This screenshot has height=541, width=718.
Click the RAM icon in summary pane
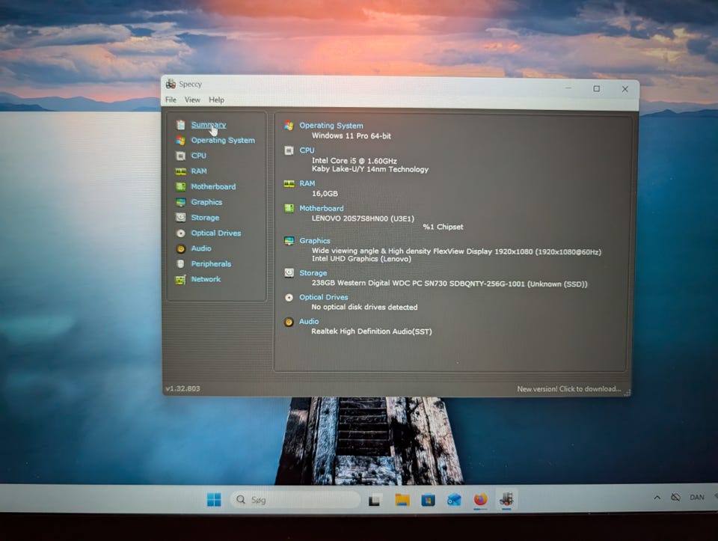point(289,183)
